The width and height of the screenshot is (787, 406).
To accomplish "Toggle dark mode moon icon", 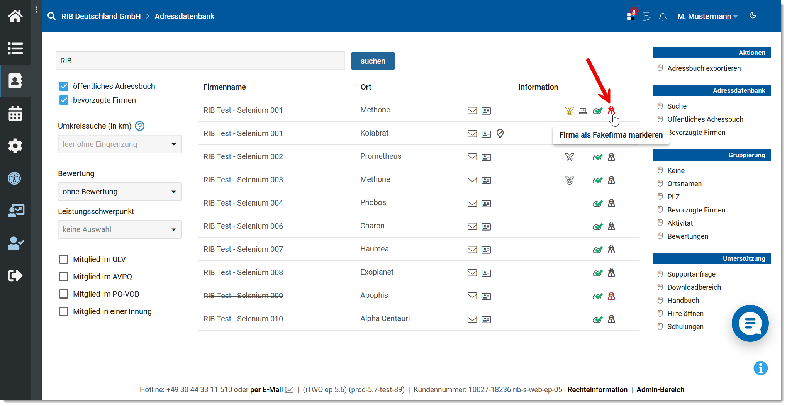I will [753, 16].
